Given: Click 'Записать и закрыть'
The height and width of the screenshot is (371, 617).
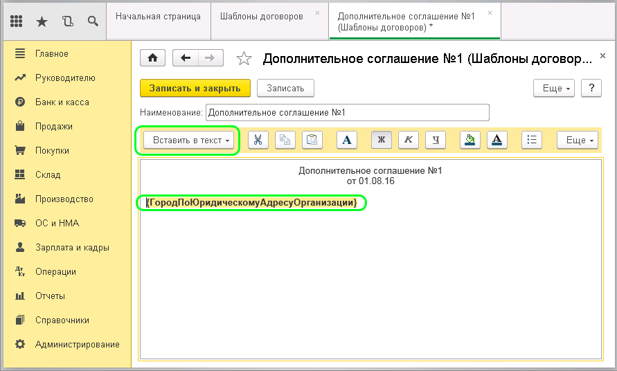Looking at the screenshot, I should tap(195, 88).
